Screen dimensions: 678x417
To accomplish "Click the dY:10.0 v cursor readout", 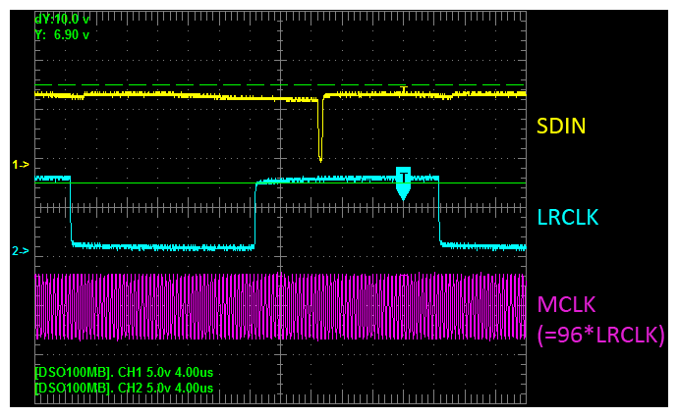I will (x=62, y=19).
